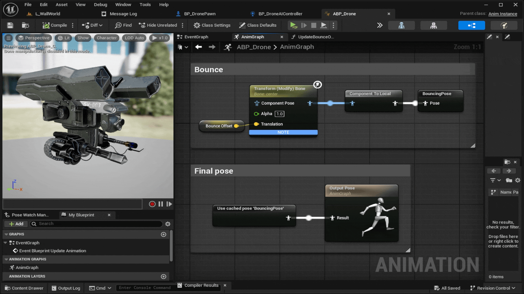Collapse the EventGraph tree item

(x=5, y=243)
